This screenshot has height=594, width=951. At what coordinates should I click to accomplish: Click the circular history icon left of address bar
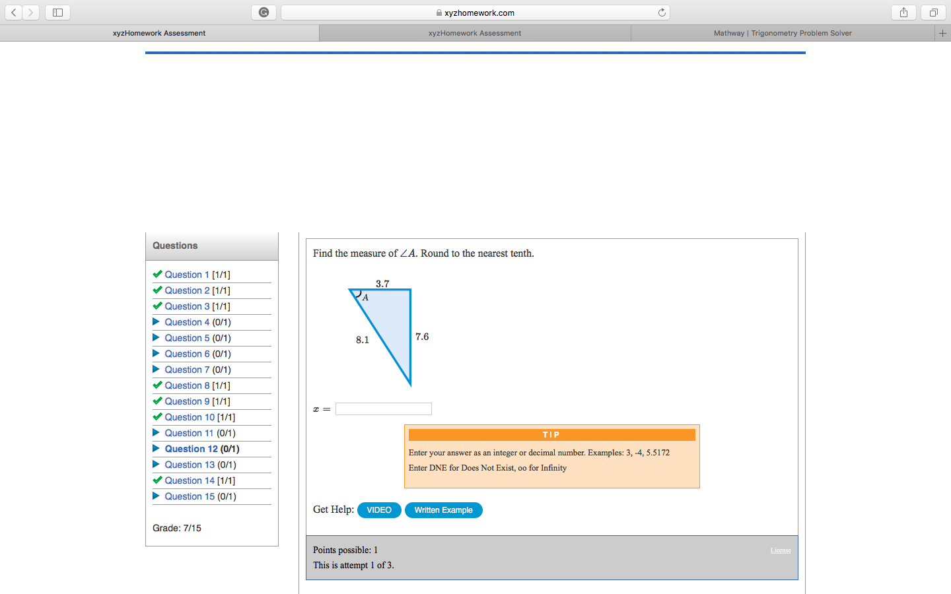pos(264,12)
